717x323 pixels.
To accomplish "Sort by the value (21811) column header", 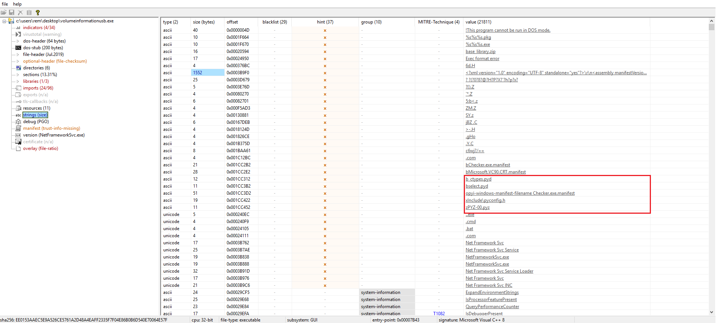I will [x=556, y=22].
